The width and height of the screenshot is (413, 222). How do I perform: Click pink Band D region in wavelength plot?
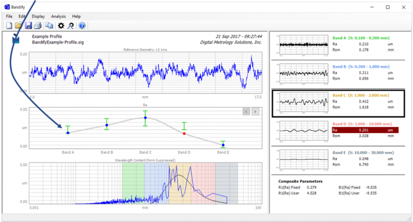coord(204,183)
